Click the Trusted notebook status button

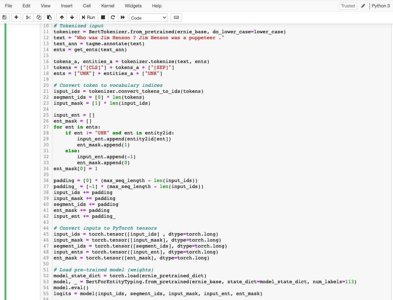coord(348,6)
